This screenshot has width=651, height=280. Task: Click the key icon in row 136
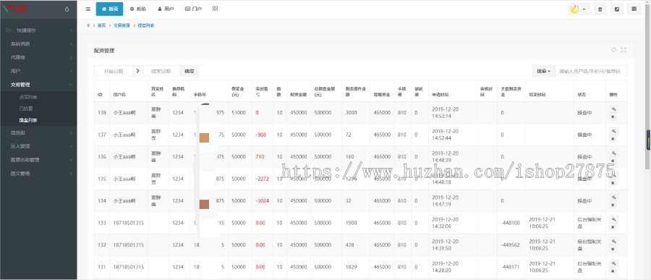click(613, 153)
